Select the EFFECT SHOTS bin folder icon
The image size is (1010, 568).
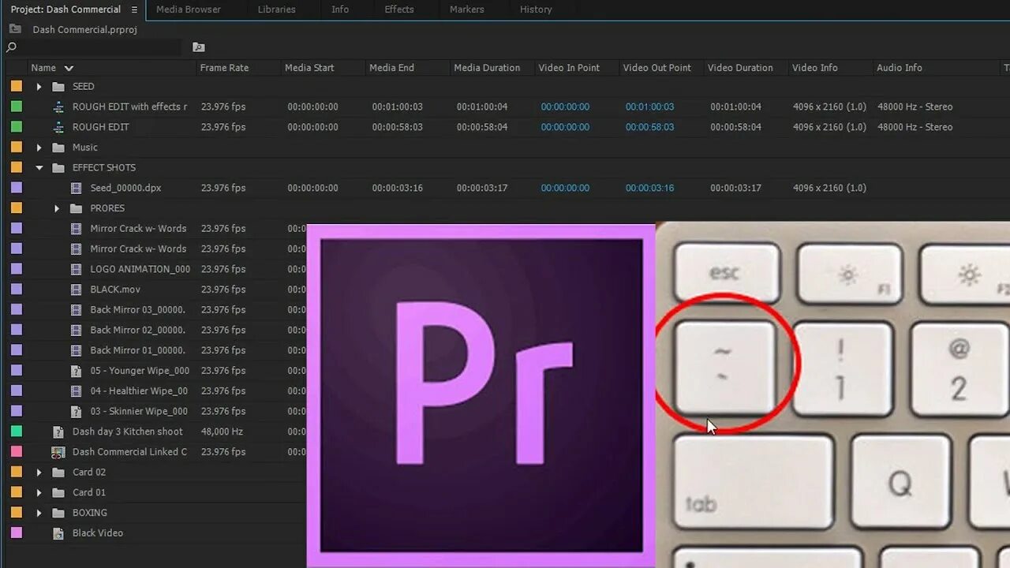tap(58, 168)
